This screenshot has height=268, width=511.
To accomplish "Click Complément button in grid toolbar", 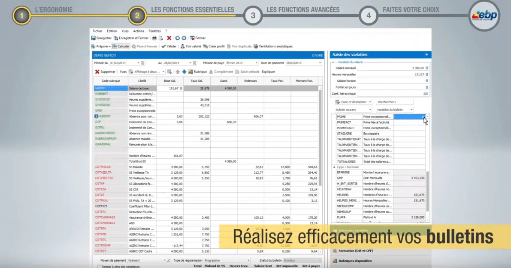I will point(221,71).
